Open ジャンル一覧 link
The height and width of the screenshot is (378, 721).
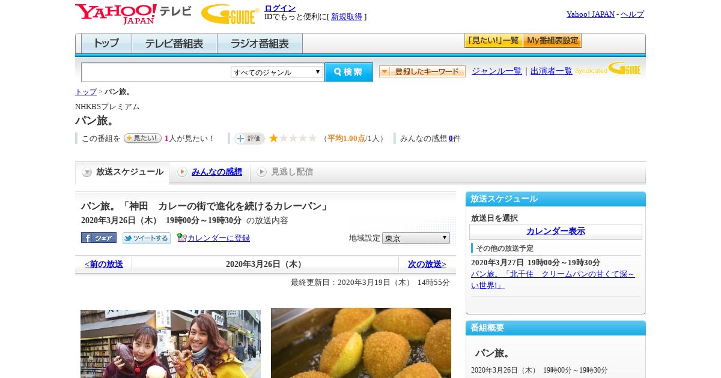coord(497,71)
